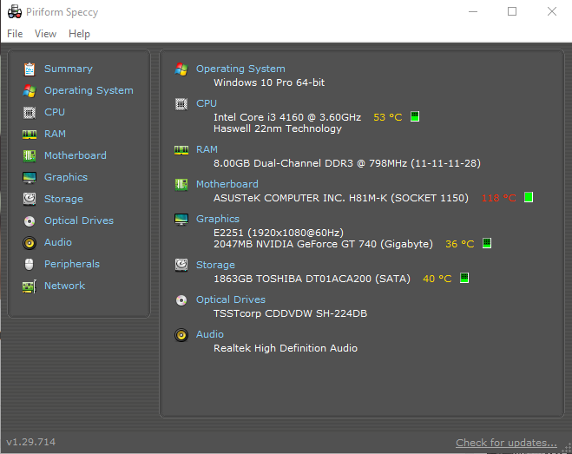Click '1863GB TOSHIBA DT01ACA200 (SATA)' text
Viewport: 572px width, 454px height.
click(312, 279)
